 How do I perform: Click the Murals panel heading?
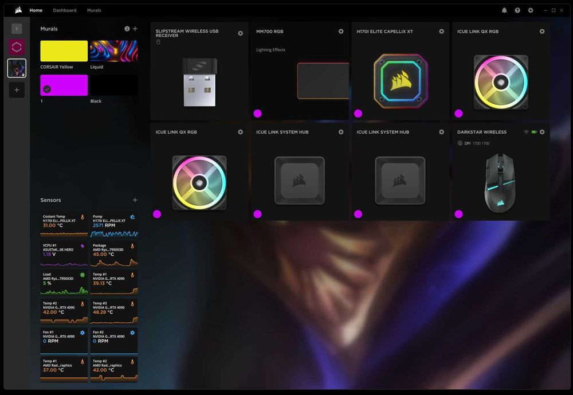point(49,29)
